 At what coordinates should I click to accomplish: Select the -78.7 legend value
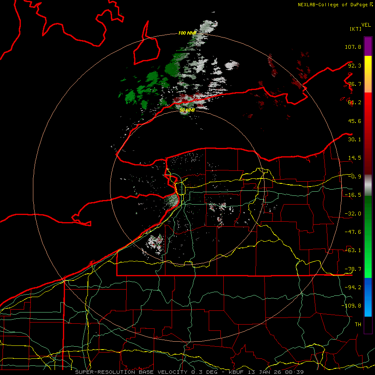tap(353, 269)
